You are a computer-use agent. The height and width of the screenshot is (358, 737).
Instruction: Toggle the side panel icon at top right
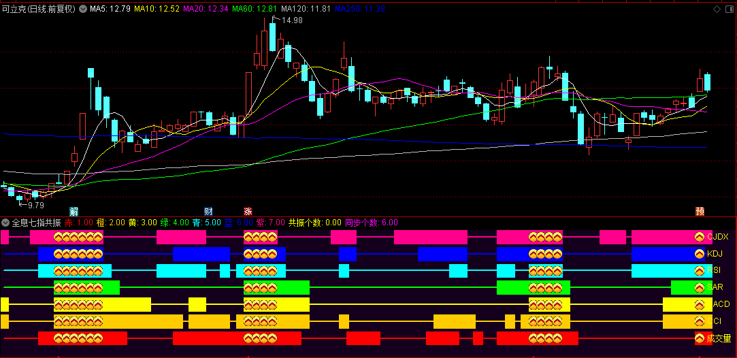pyautogui.click(x=730, y=9)
